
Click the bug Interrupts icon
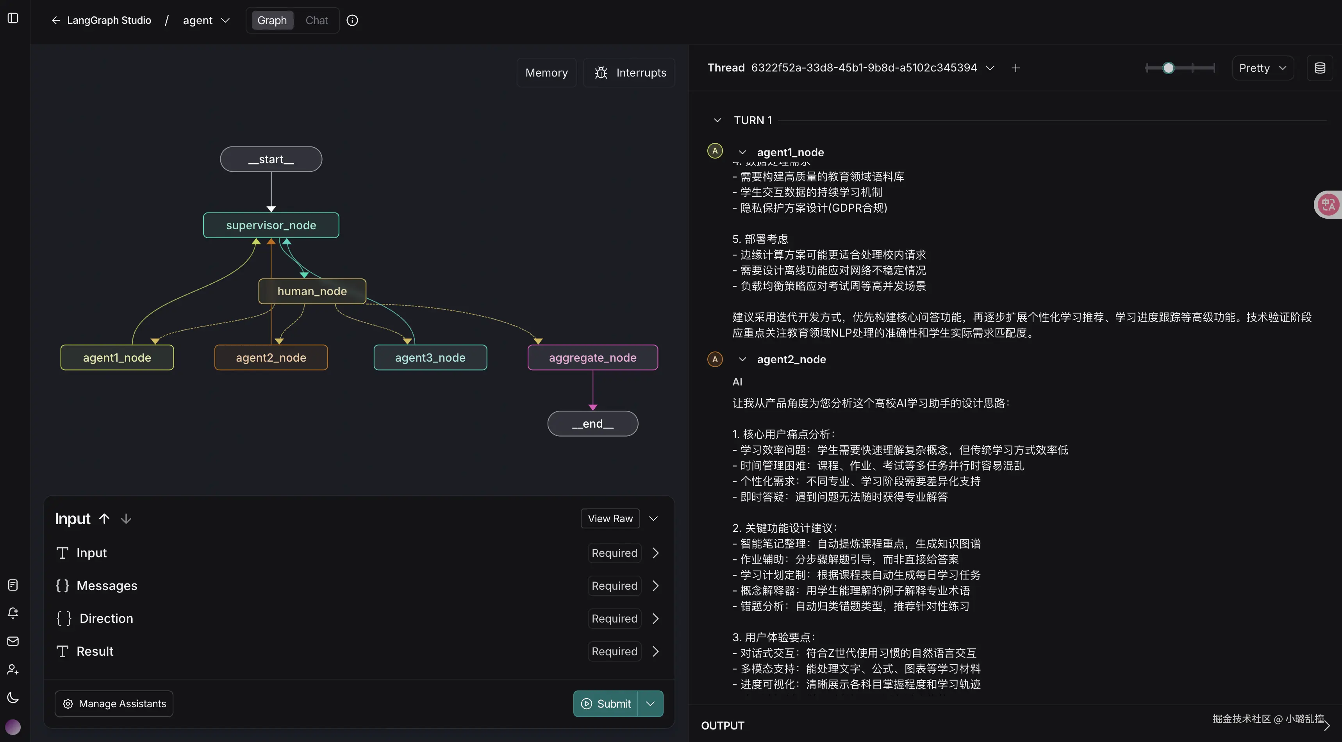click(x=601, y=73)
